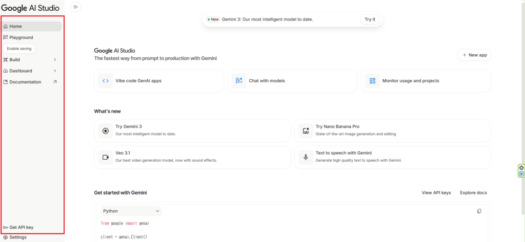Click Try it on Gemini 3 banner
Viewport: 525px width, 242px height.
coord(370,19)
